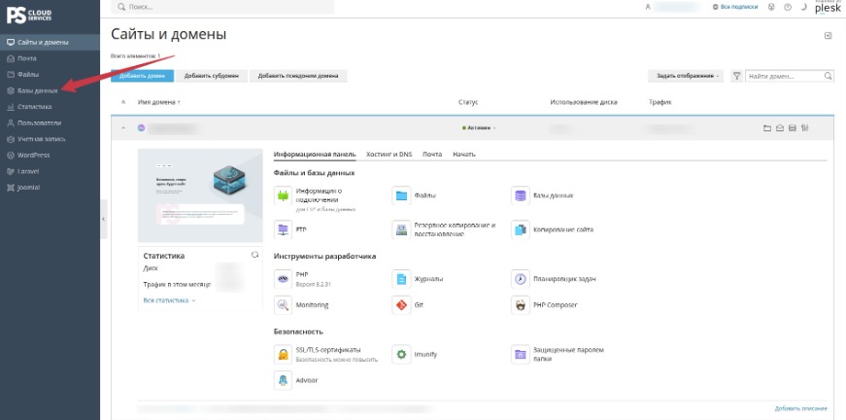The image size is (846, 420).
Task: Open the Git tool icon
Action: pos(401,305)
